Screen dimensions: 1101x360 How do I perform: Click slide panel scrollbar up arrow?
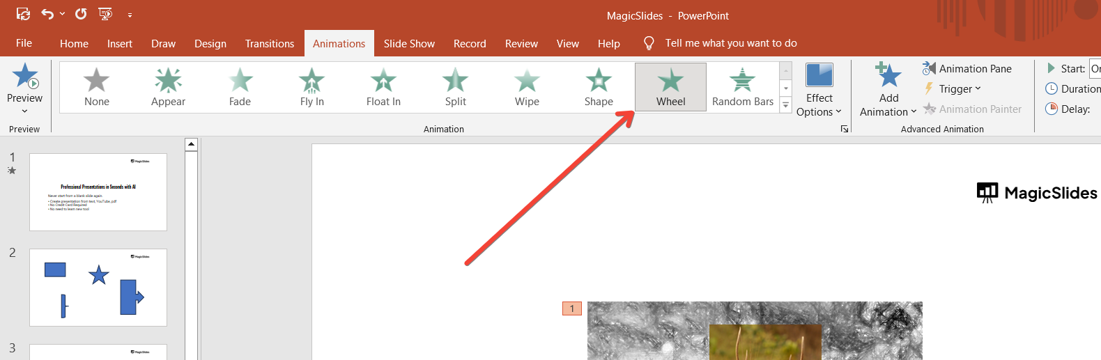(x=191, y=145)
